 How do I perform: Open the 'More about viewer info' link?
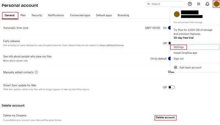pyautogui.click(x=16, y=61)
